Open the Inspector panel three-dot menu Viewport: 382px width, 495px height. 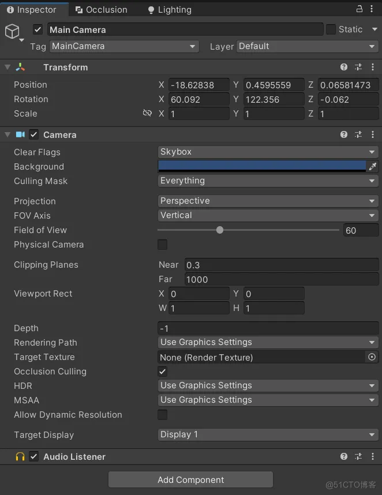[372, 9]
